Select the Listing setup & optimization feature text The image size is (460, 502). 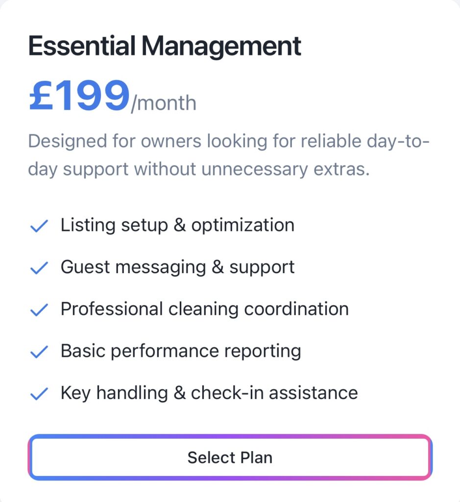tap(177, 226)
